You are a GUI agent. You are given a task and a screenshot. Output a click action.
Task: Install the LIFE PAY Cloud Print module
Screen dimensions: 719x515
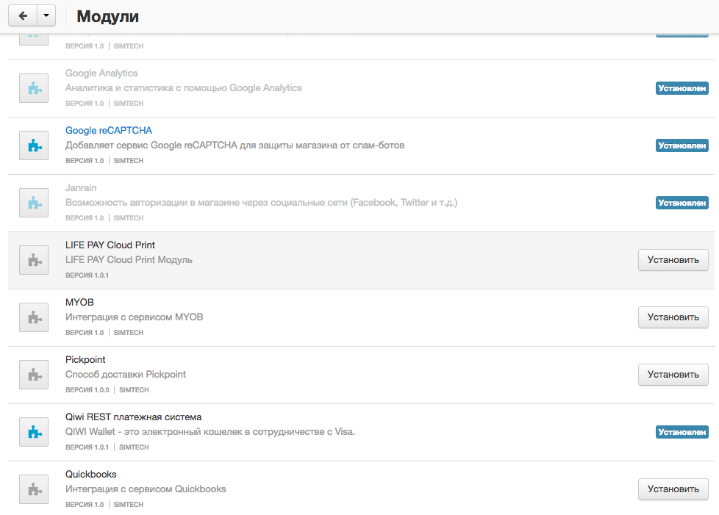673,260
